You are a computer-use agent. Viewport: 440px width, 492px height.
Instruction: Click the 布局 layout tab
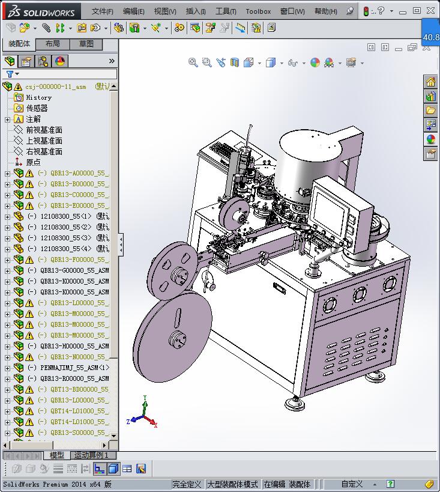point(53,44)
